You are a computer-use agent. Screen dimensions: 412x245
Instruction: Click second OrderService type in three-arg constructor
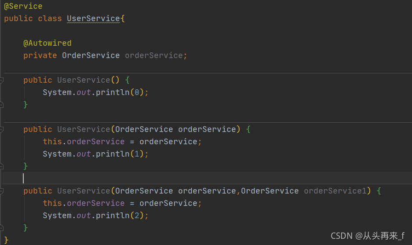[x=270, y=191]
